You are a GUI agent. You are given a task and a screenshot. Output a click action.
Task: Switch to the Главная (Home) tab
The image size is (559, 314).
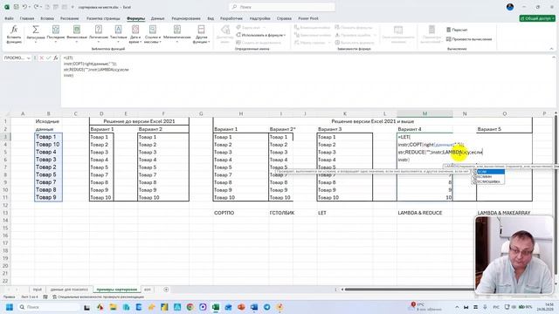coord(27,18)
